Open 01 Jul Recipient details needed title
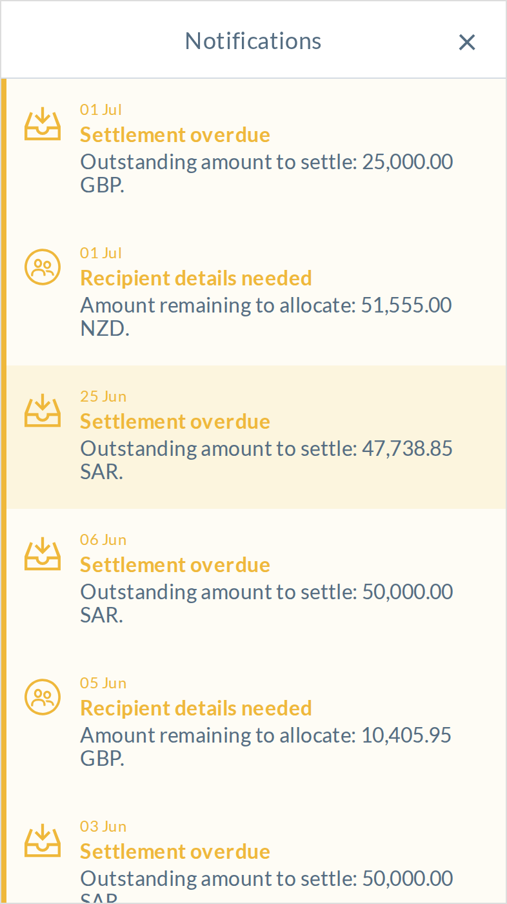This screenshot has height=904, width=507. (x=196, y=278)
